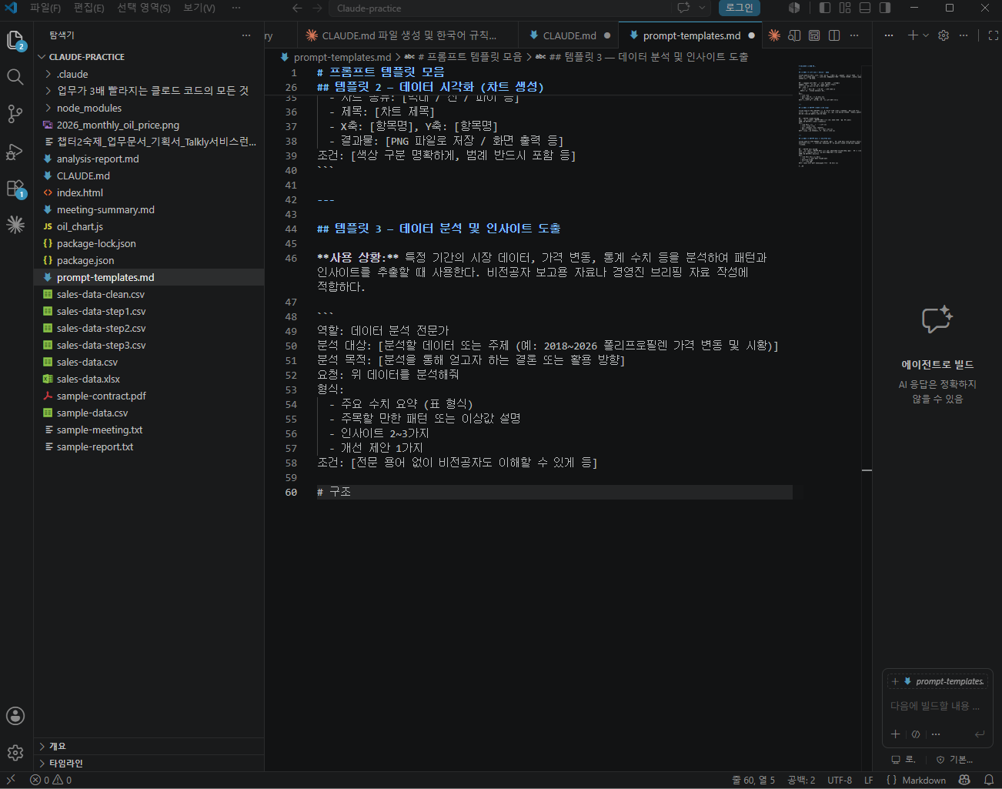Click the 기본 permissions picker below chat input

point(954,760)
